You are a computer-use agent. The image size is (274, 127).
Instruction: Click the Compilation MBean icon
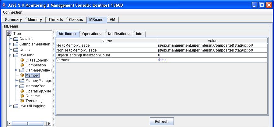coord(22,65)
